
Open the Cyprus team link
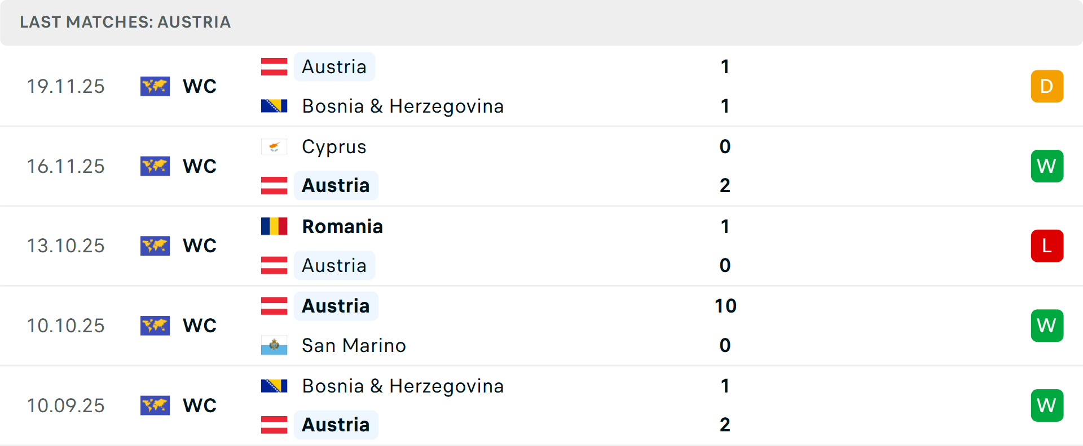pos(334,147)
